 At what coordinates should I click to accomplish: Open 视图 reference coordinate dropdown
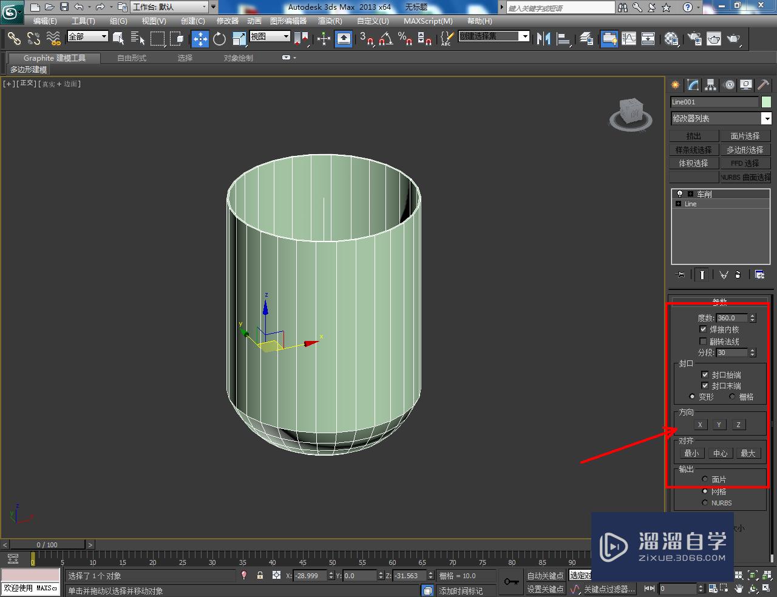(x=270, y=36)
